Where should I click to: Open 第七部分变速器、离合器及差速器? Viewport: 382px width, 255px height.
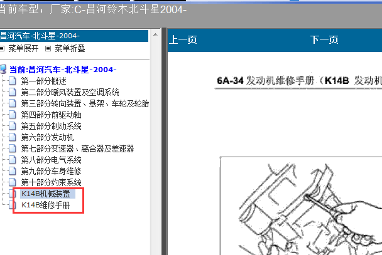77,148
